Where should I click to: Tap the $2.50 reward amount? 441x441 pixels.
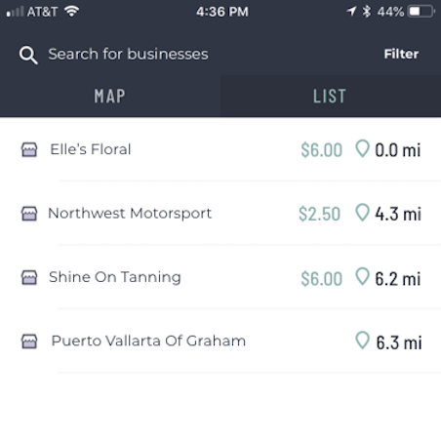click(319, 214)
